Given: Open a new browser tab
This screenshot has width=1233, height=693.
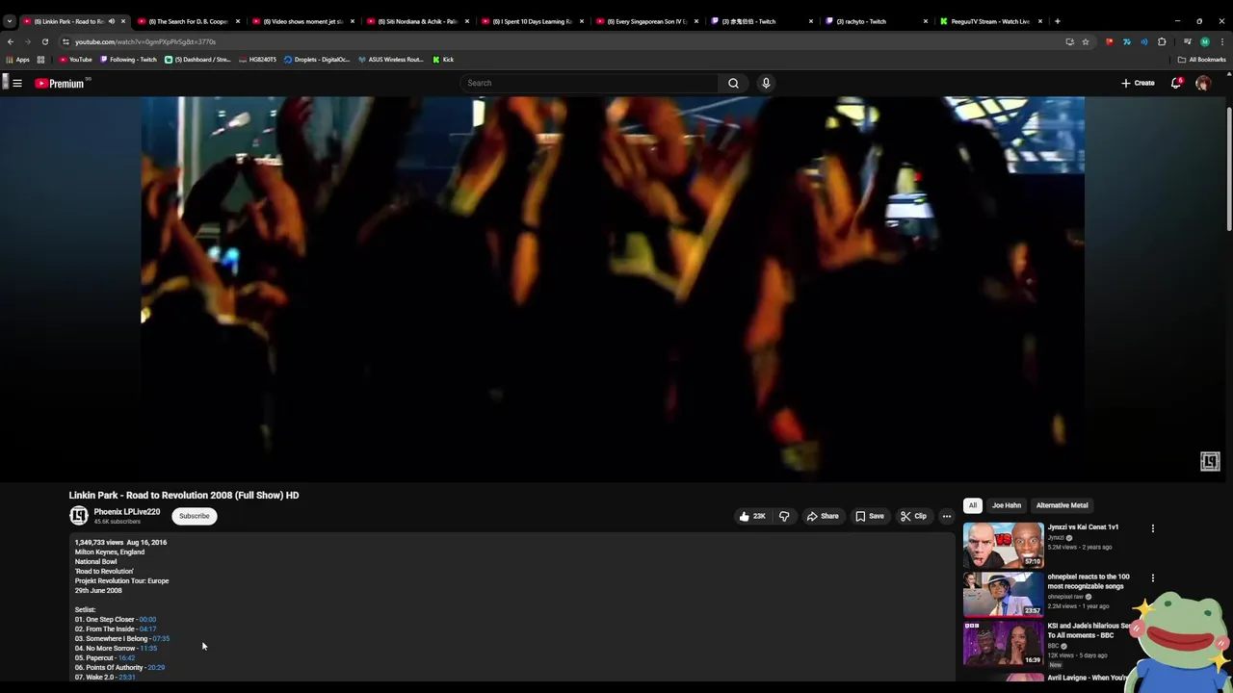Looking at the screenshot, I should pyautogui.click(x=1057, y=21).
